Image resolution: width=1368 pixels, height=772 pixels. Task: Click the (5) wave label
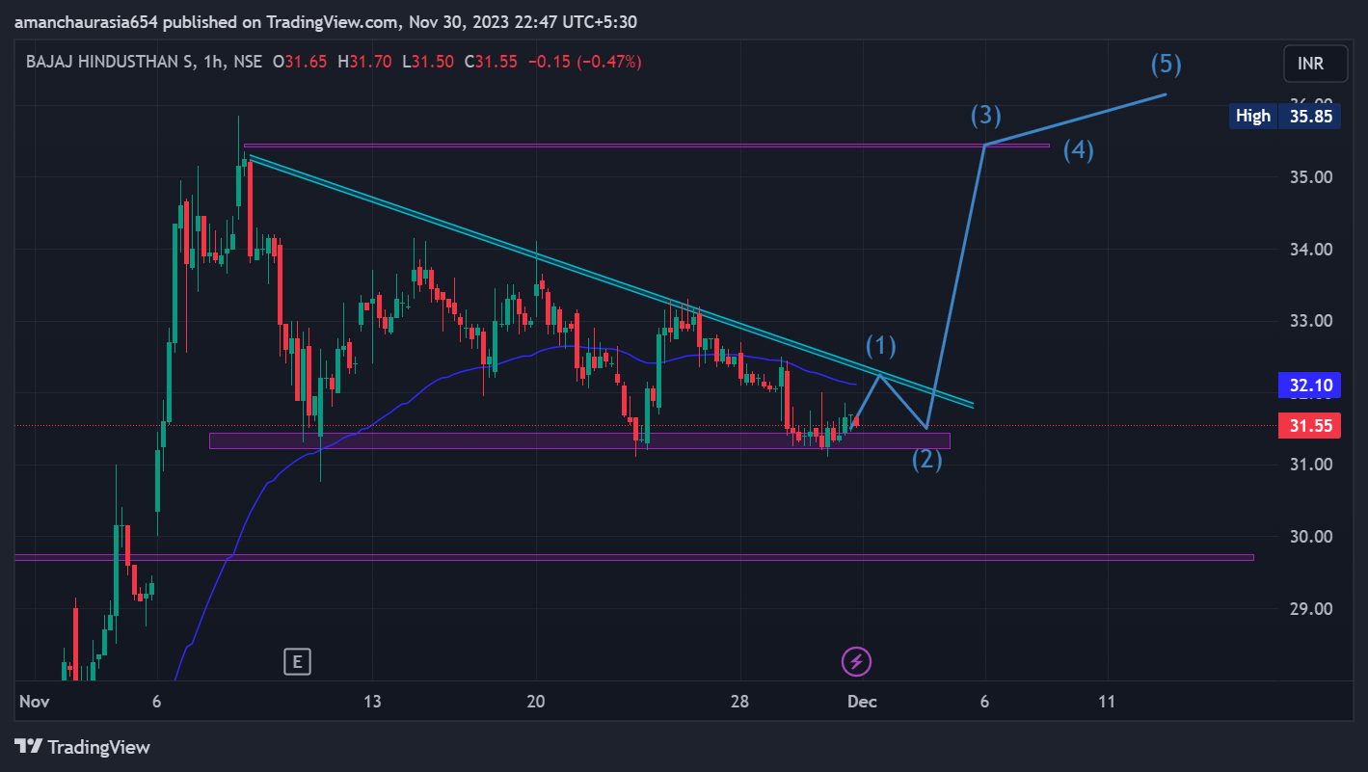pyautogui.click(x=1166, y=65)
